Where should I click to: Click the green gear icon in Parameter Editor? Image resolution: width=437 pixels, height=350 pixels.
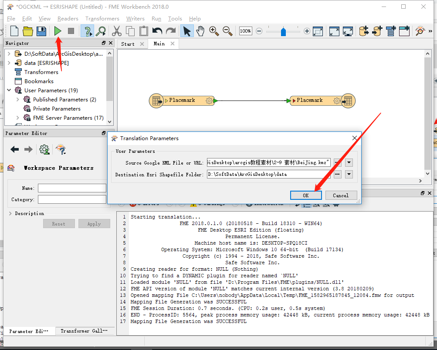(x=44, y=149)
